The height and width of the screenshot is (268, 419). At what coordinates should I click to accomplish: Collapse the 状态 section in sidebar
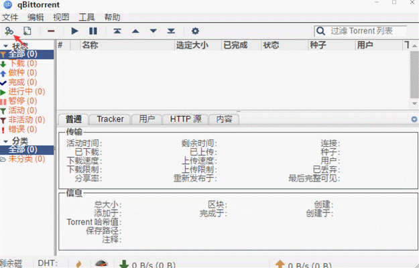coord(5,46)
